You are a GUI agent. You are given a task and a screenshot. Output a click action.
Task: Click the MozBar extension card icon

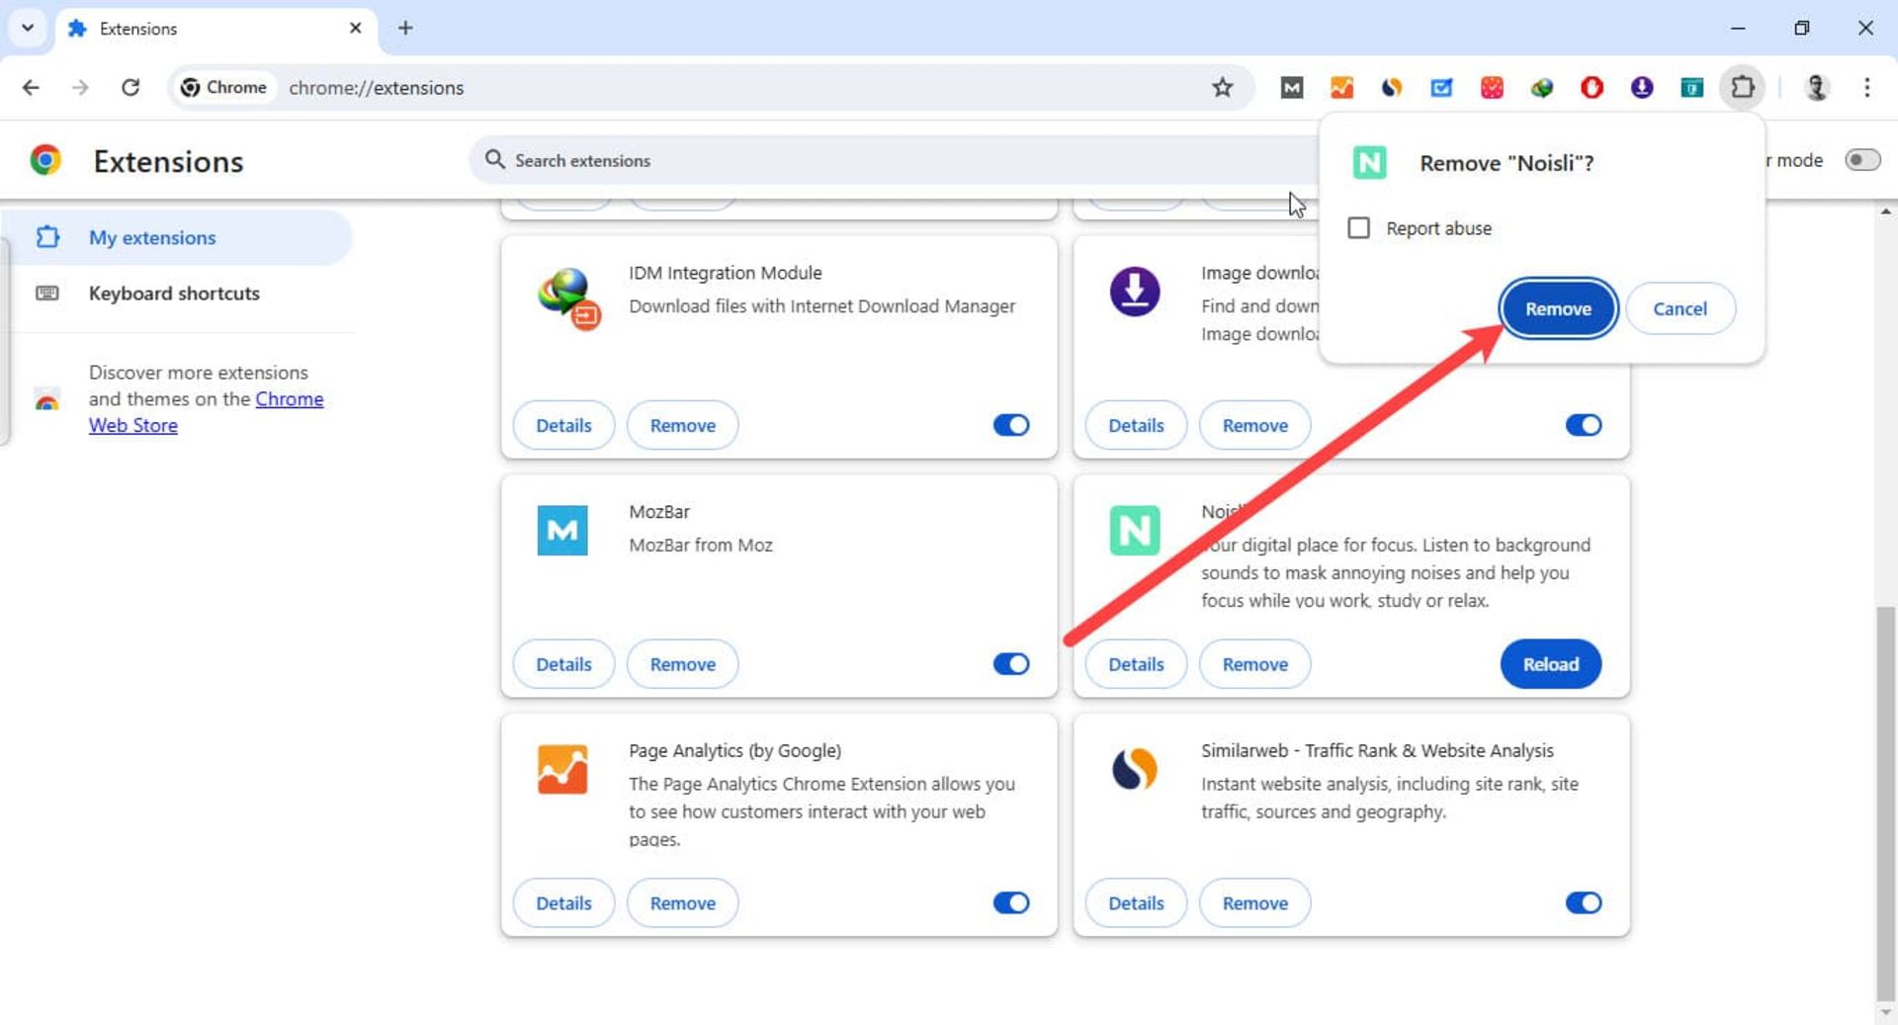561,531
